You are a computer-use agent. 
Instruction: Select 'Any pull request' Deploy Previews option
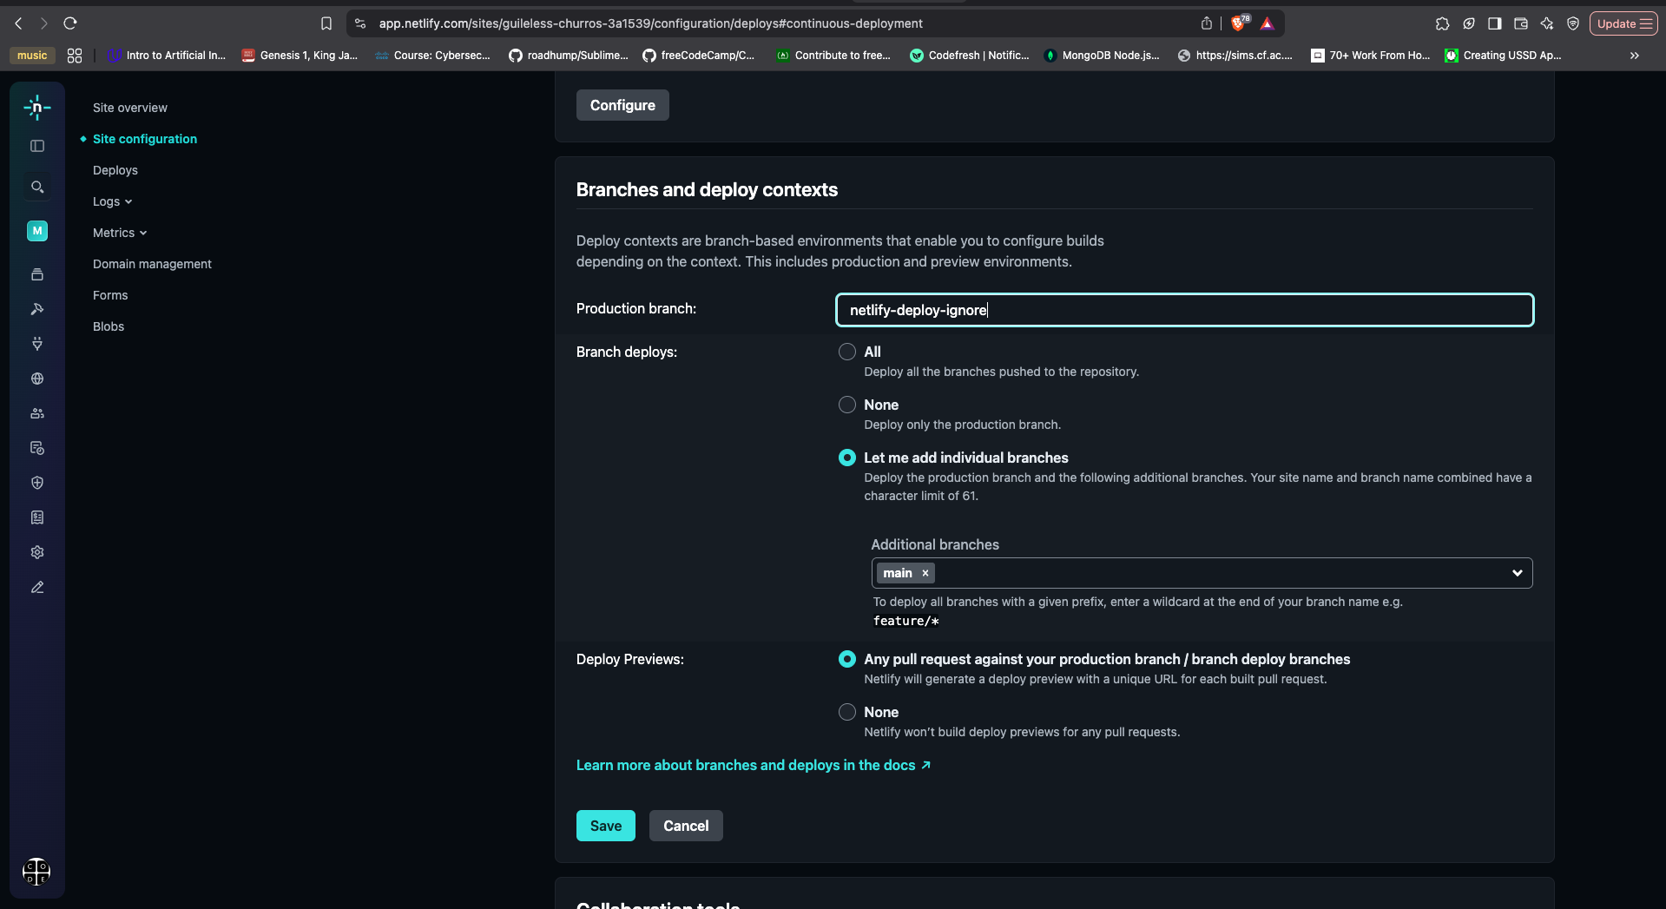pyautogui.click(x=847, y=659)
